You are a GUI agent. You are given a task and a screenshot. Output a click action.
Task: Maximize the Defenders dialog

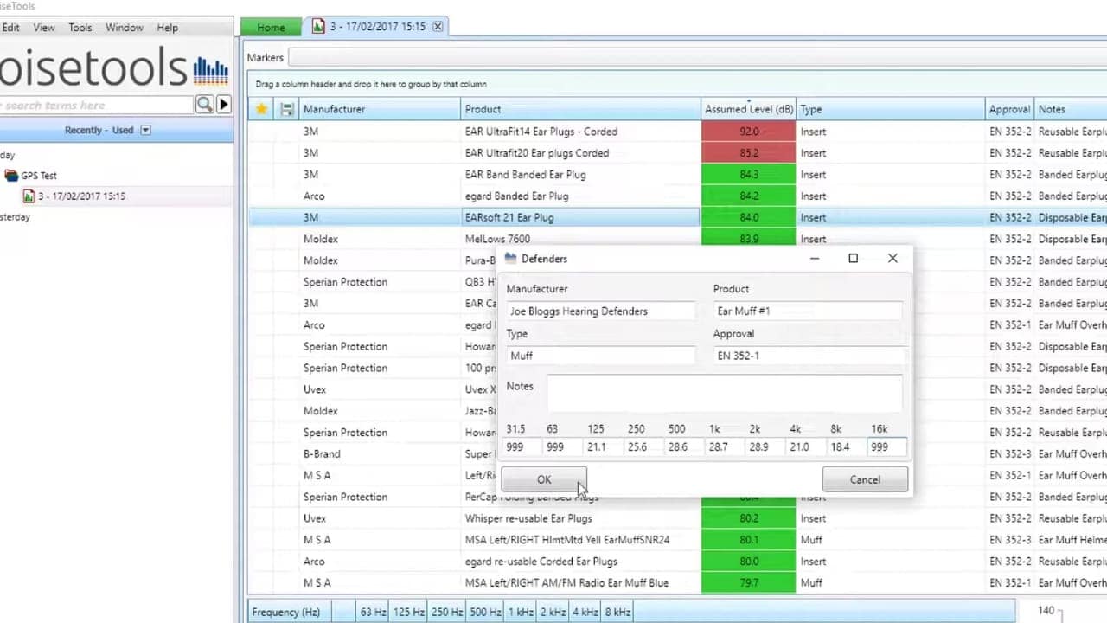coord(853,258)
